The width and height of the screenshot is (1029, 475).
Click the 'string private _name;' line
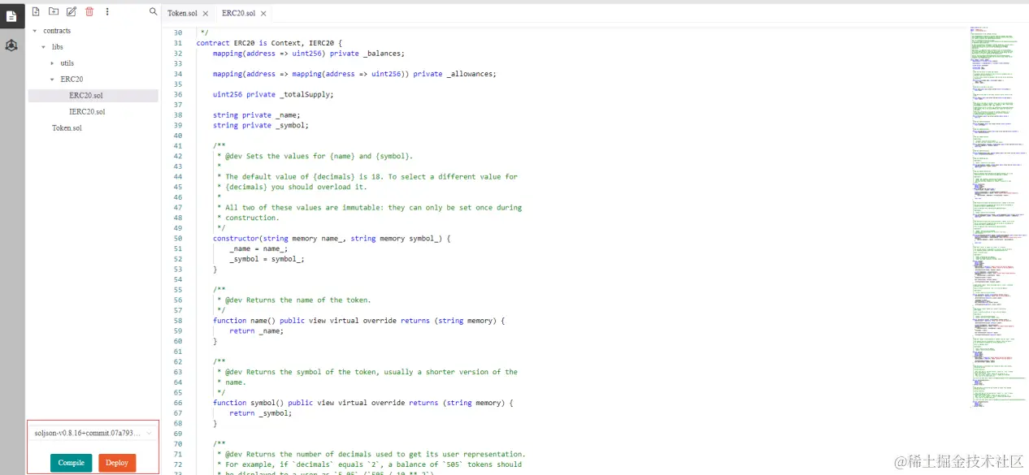pyautogui.click(x=257, y=114)
